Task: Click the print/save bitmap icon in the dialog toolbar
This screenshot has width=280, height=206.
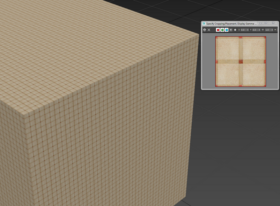Action: [x=205, y=30]
